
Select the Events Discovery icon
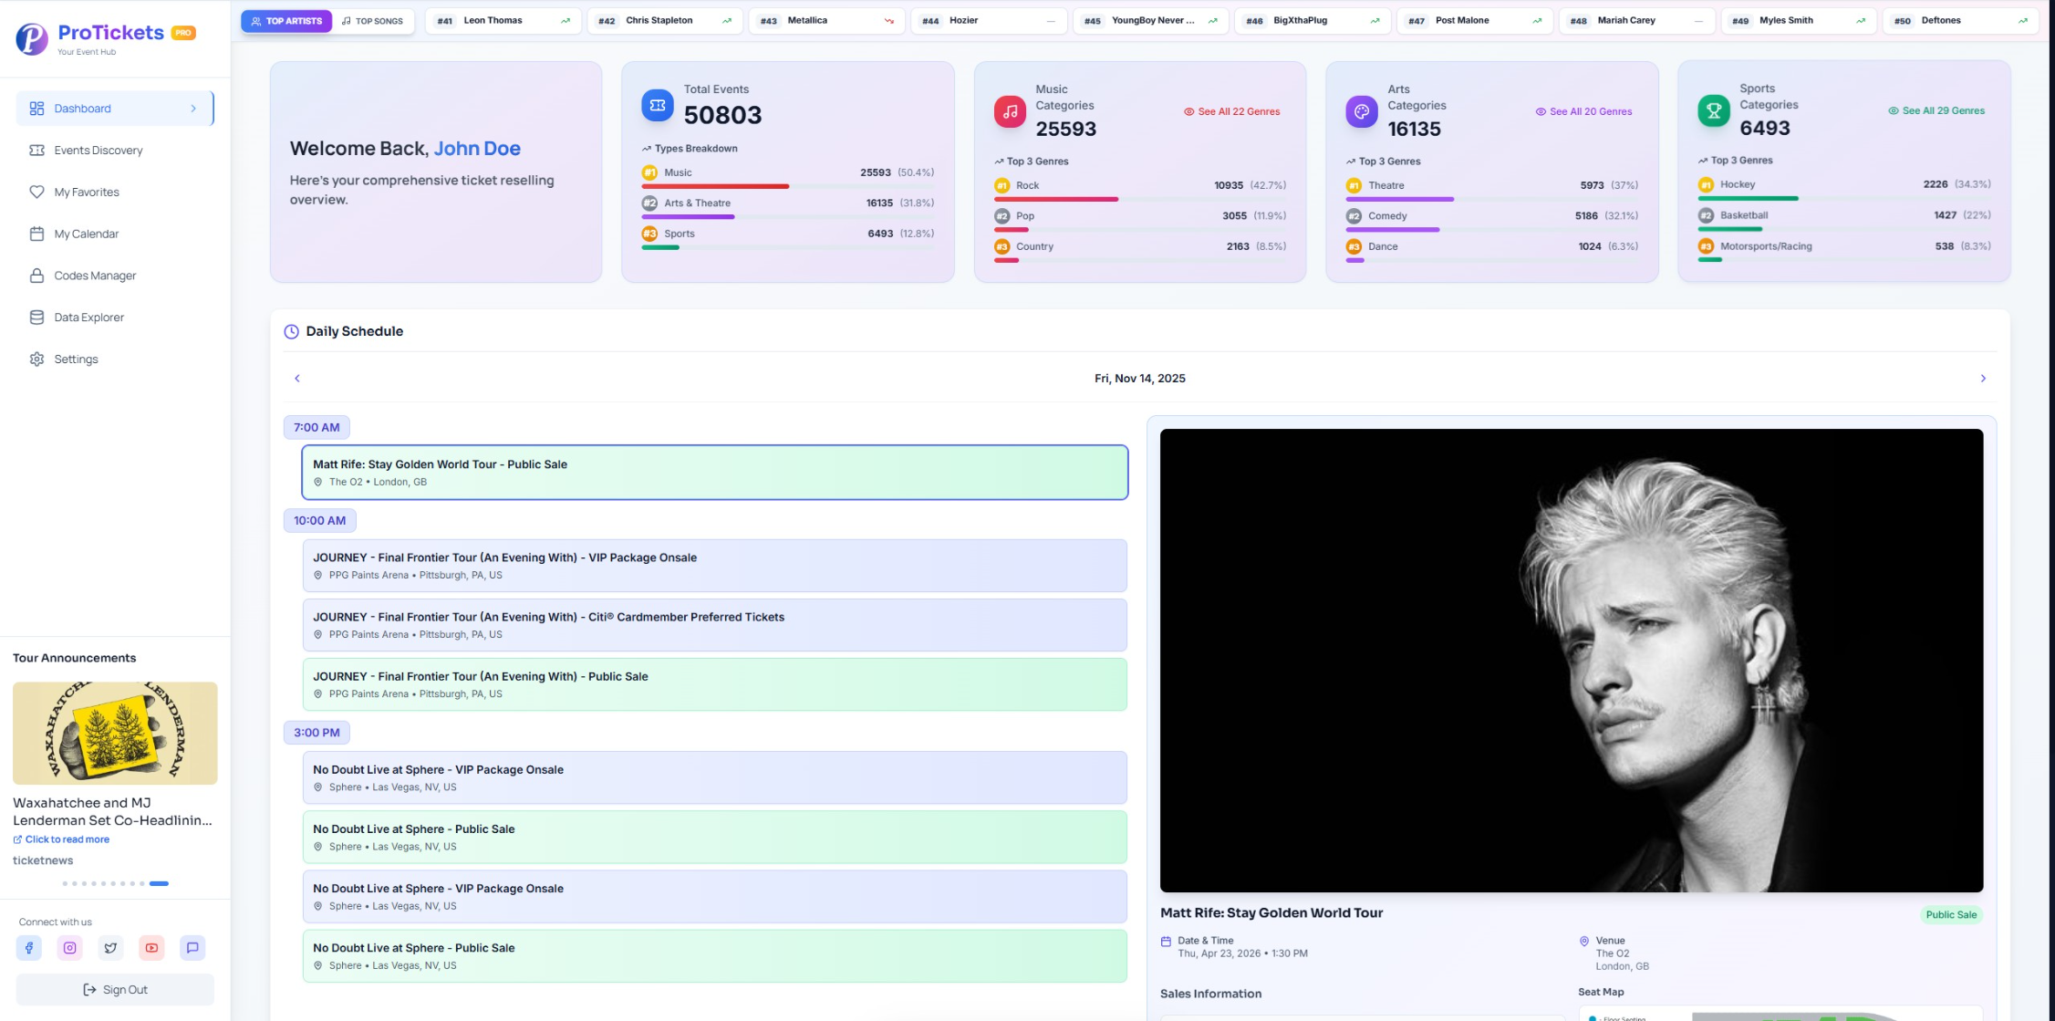point(36,150)
